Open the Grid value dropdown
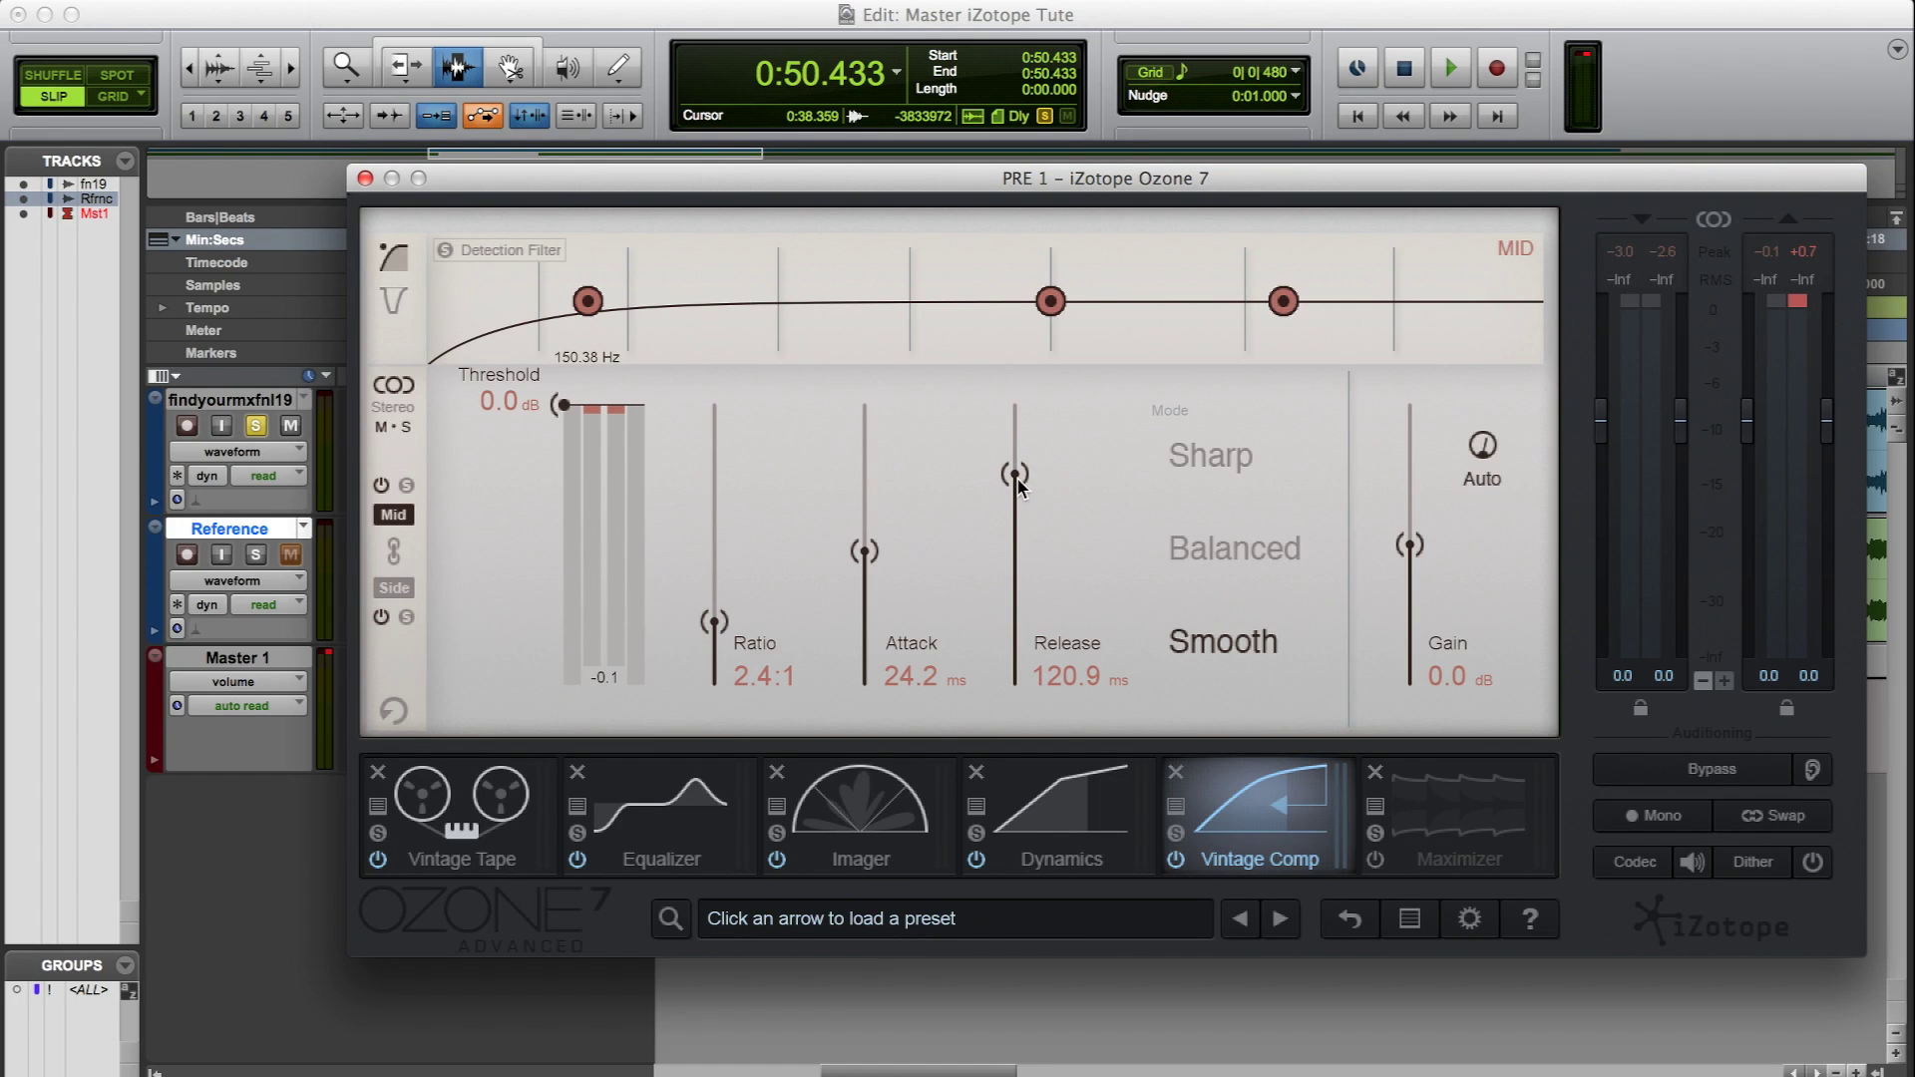1915x1077 pixels. [x=1295, y=72]
